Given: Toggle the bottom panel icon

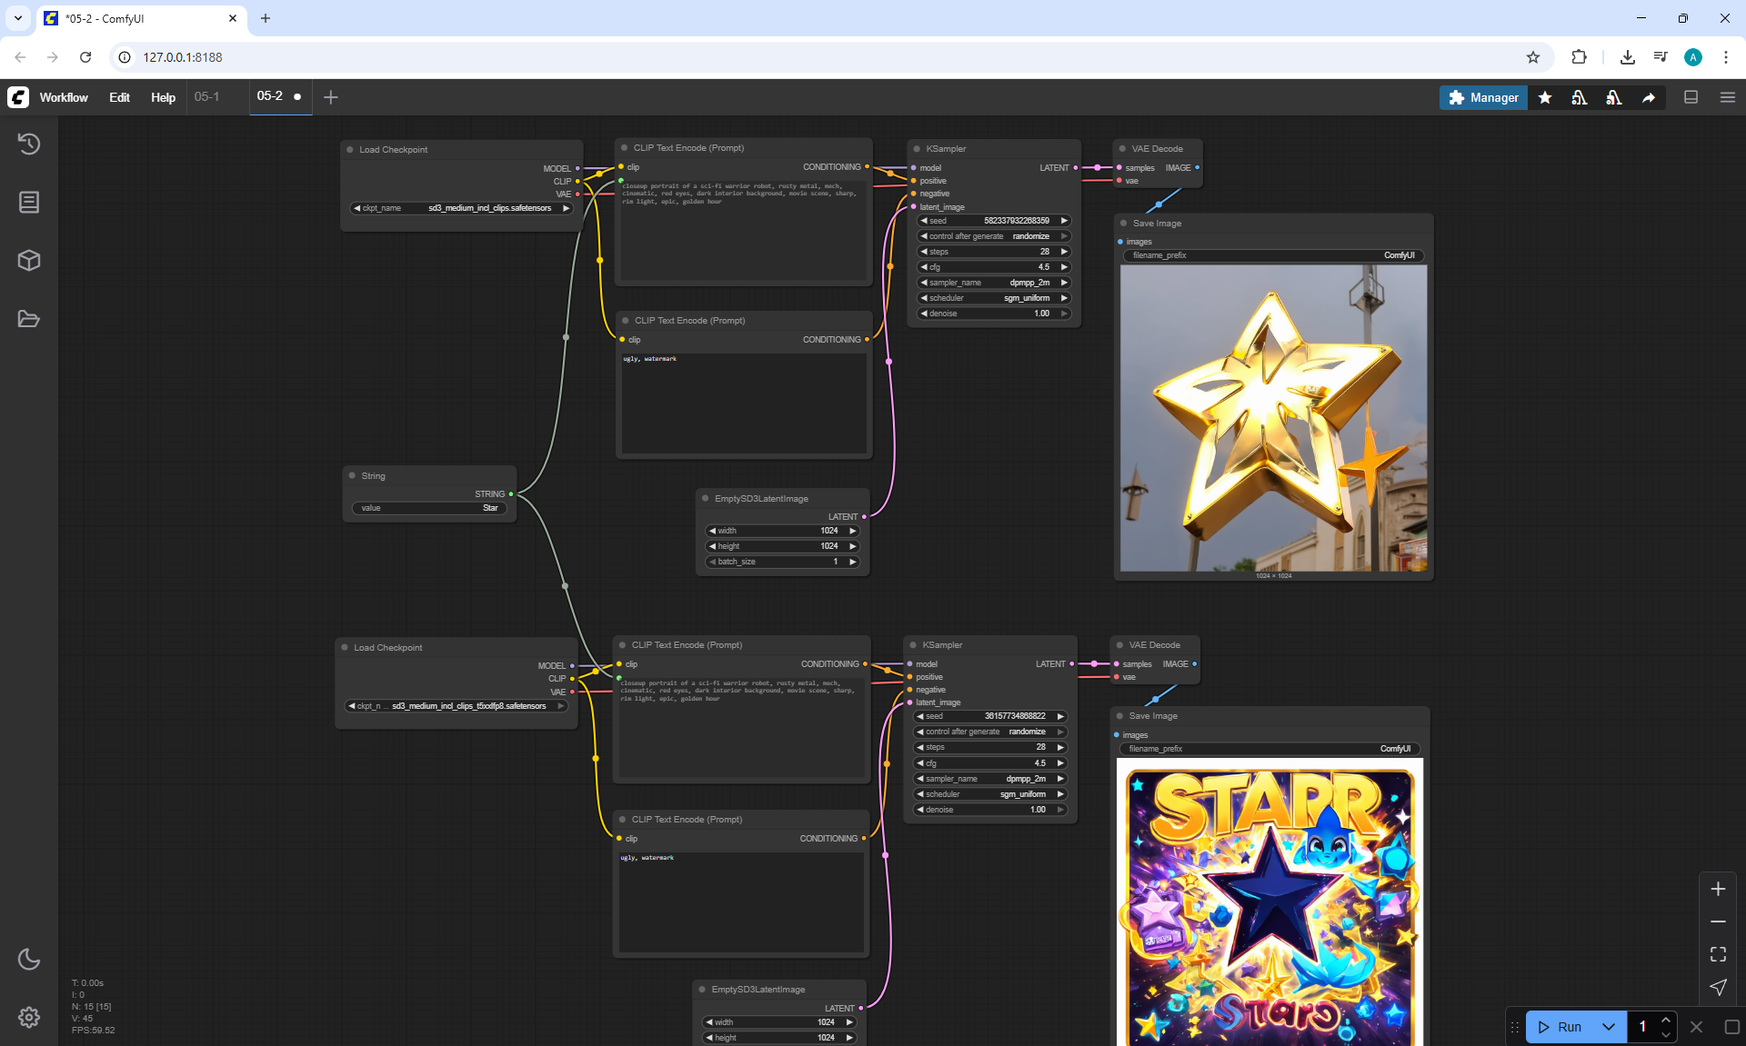Looking at the screenshot, I should (1691, 97).
